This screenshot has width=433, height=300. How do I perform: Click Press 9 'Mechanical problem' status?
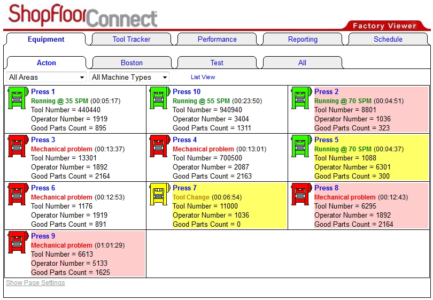[x=61, y=245]
